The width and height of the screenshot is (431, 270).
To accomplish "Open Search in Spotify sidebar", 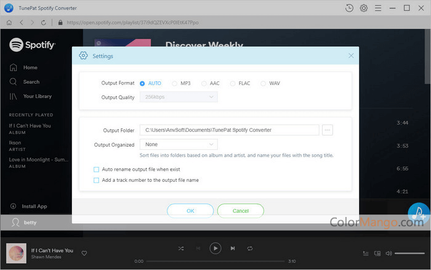I will coord(31,81).
